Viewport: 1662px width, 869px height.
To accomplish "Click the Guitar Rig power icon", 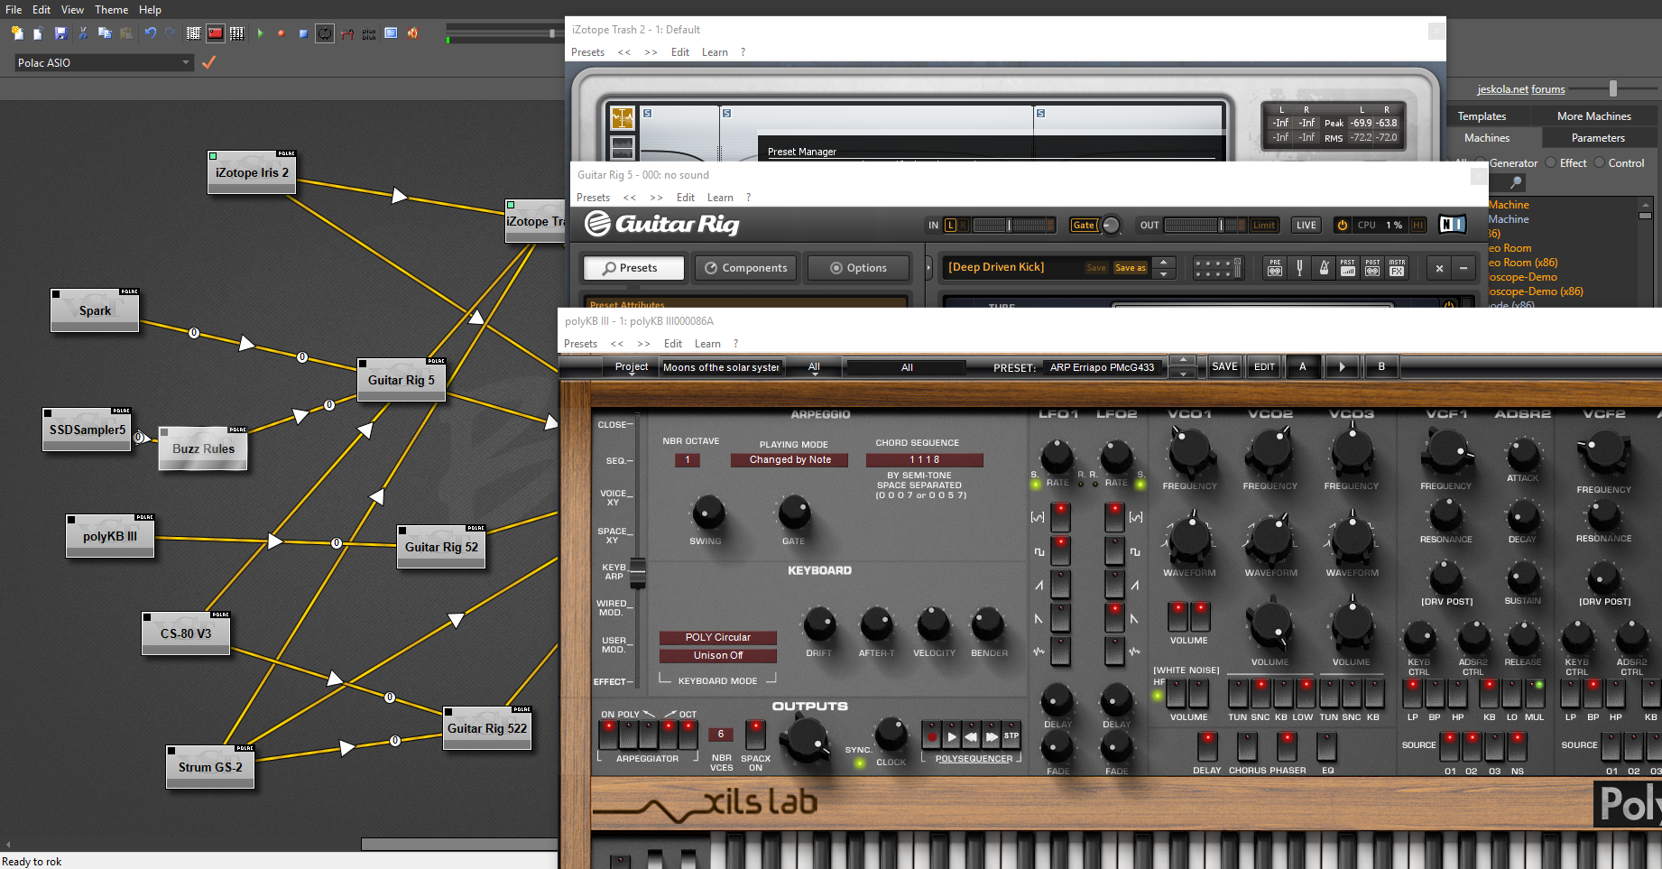I will [1343, 226].
